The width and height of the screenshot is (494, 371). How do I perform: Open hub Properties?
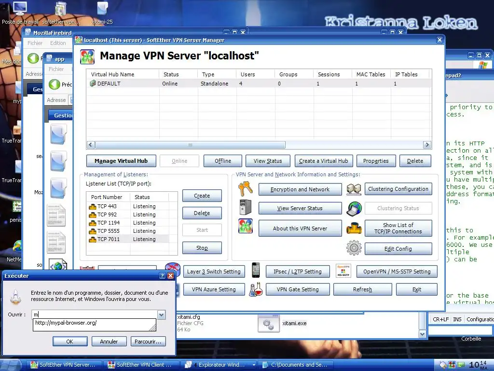pos(376,161)
